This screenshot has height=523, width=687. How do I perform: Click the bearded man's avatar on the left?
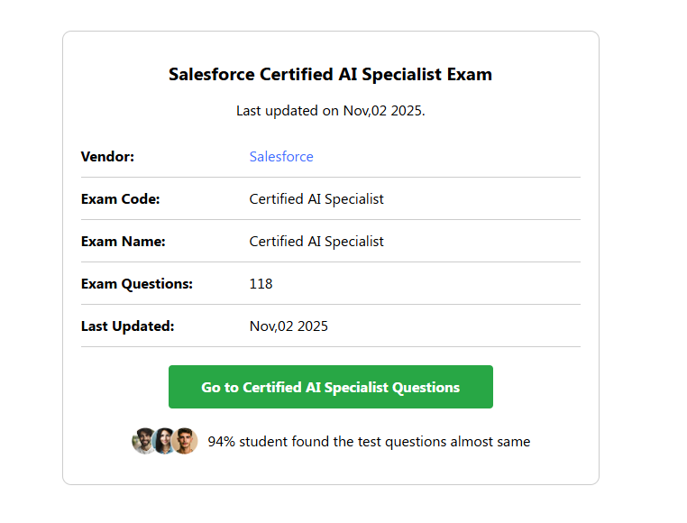click(x=142, y=441)
